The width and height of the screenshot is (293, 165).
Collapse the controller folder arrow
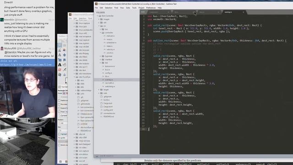100,33
